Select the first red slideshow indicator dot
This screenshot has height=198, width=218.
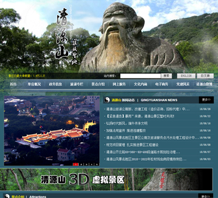[x=76, y=164]
